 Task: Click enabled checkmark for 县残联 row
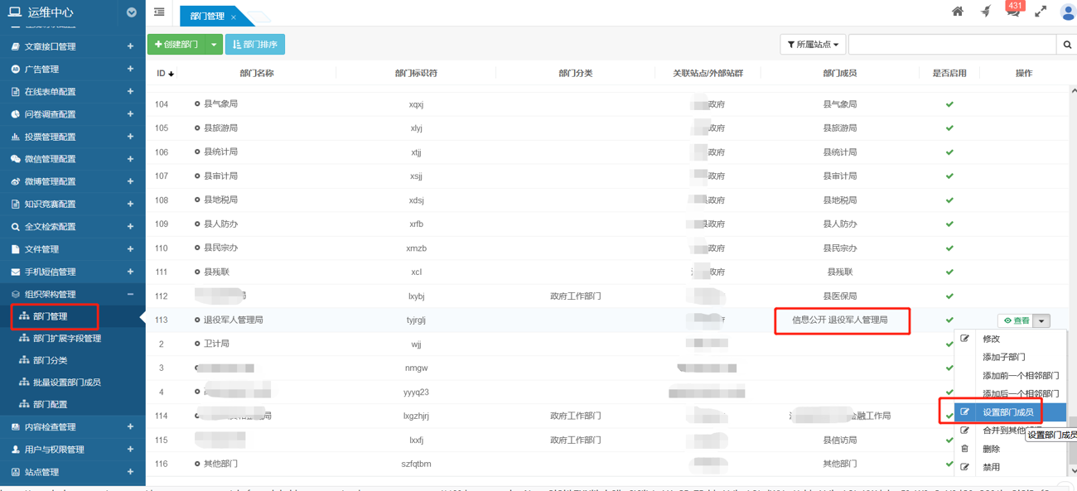click(949, 272)
